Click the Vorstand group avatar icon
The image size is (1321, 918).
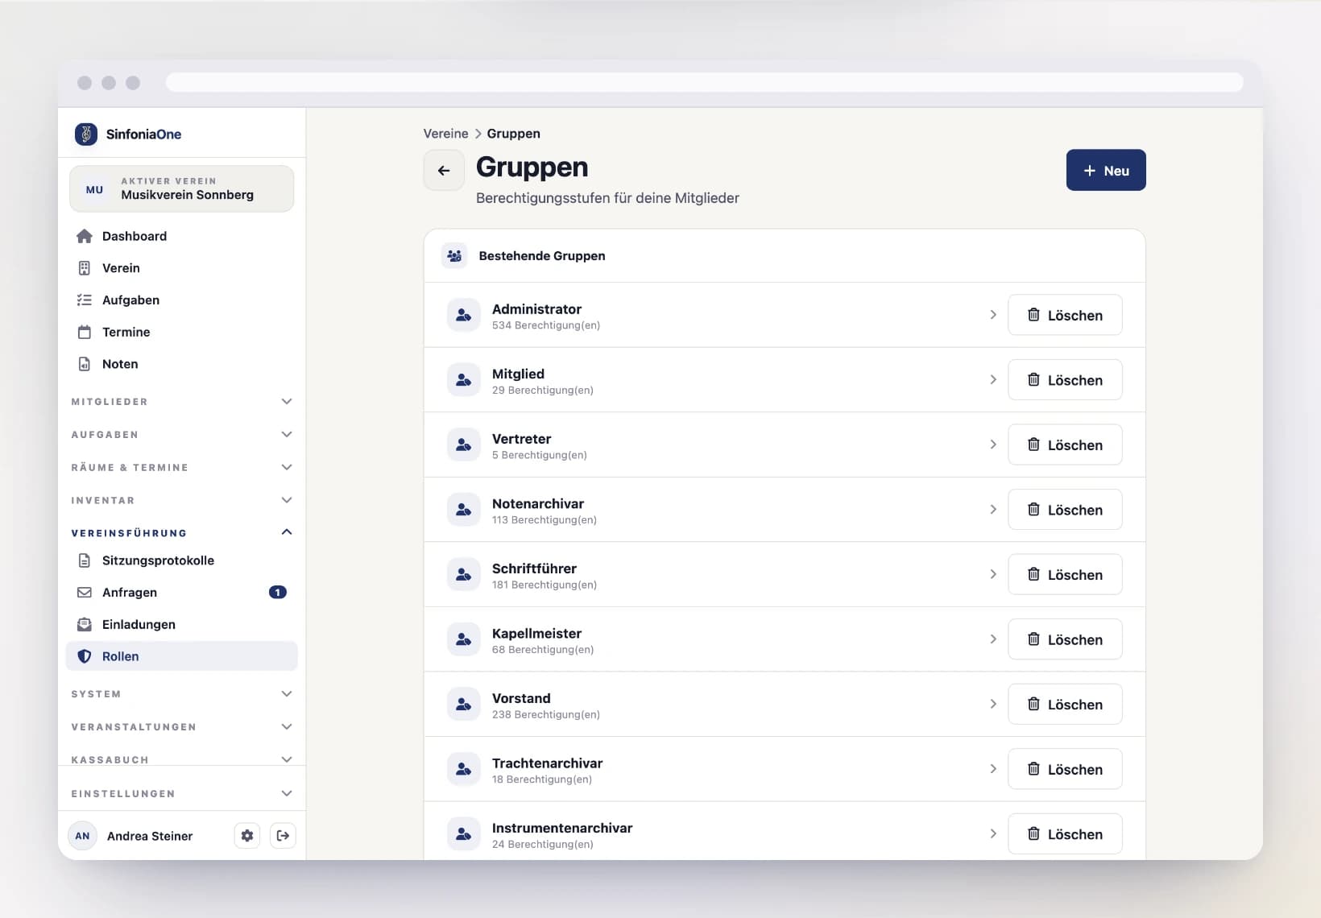click(464, 704)
